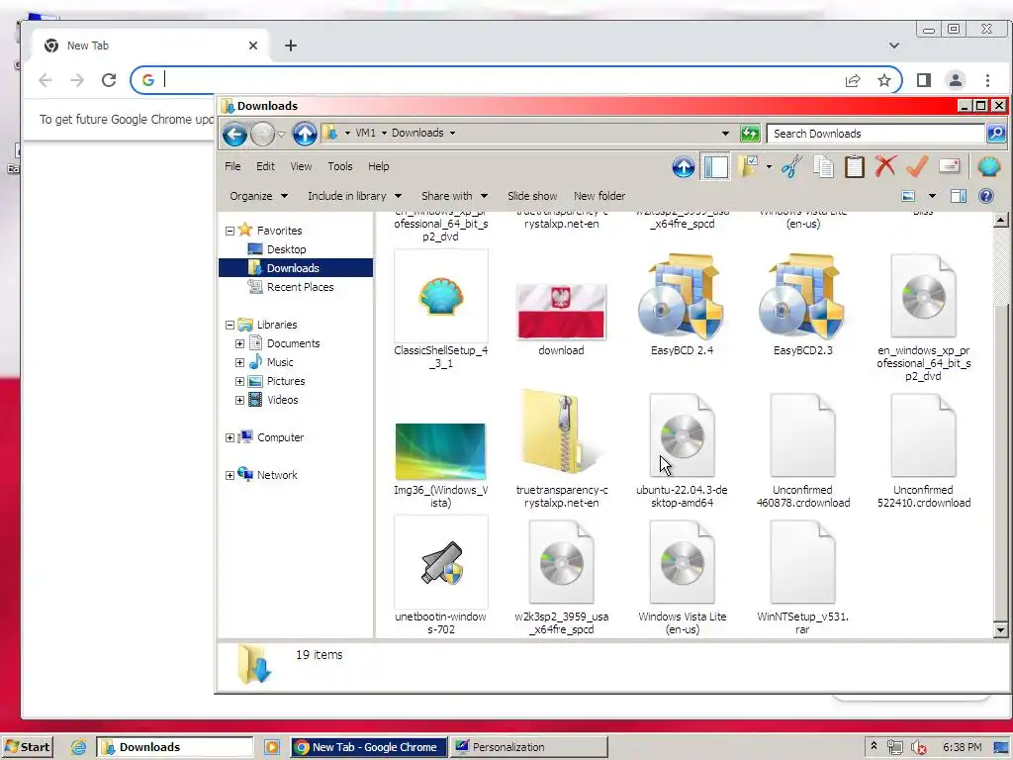Click the Email toolbar icon

tap(949, 166)
